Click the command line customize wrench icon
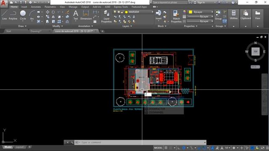This screenshot has width=269, height=151. [72, 143]
